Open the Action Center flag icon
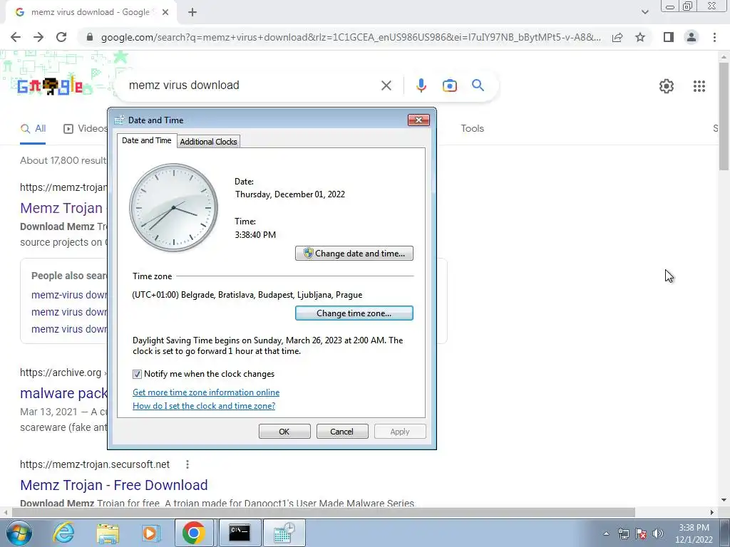730x547 pixels. click(x=641, y=534)
